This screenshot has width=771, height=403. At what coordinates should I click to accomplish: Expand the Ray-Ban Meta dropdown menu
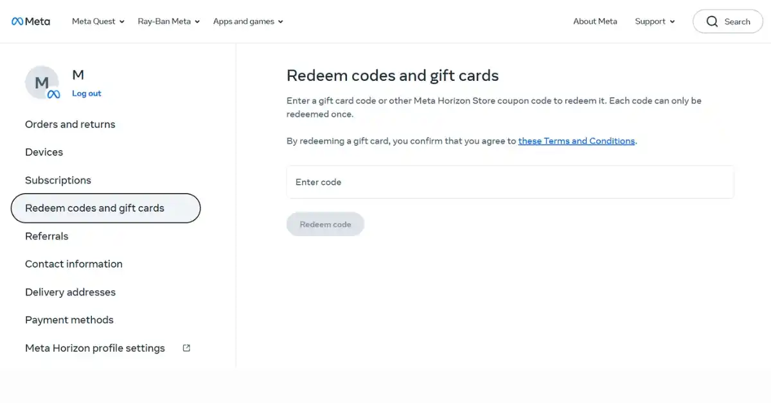(x=168, y=21)
